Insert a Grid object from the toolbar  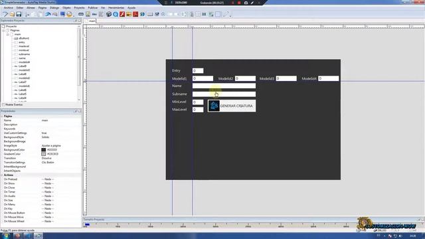(x=198, y=14)
